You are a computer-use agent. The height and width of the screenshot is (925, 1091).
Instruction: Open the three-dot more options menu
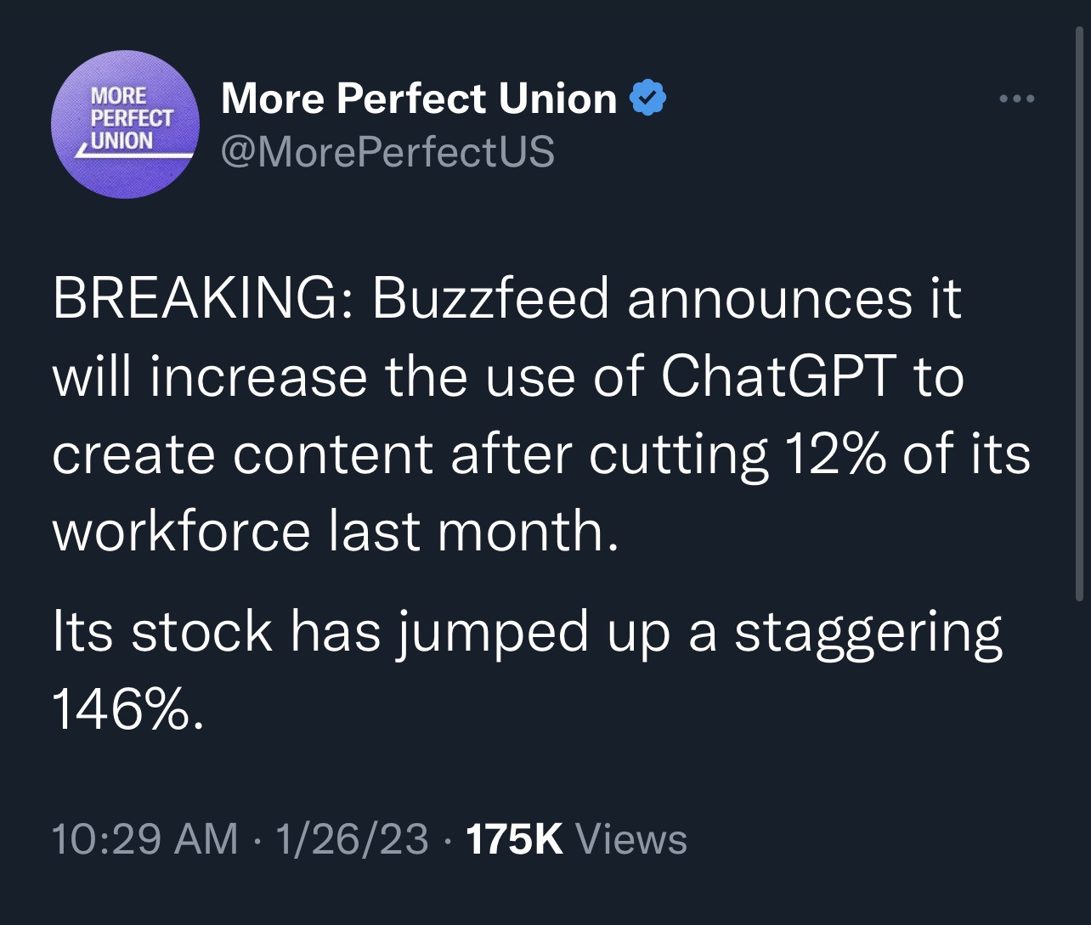[x=1016, y=99]
